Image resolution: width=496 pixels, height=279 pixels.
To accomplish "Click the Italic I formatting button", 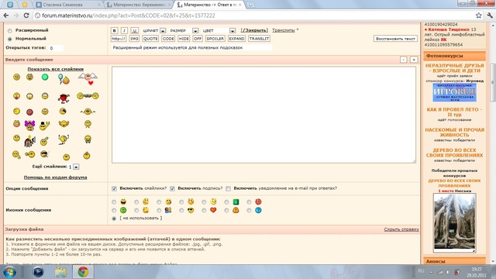I will [124, 30].
